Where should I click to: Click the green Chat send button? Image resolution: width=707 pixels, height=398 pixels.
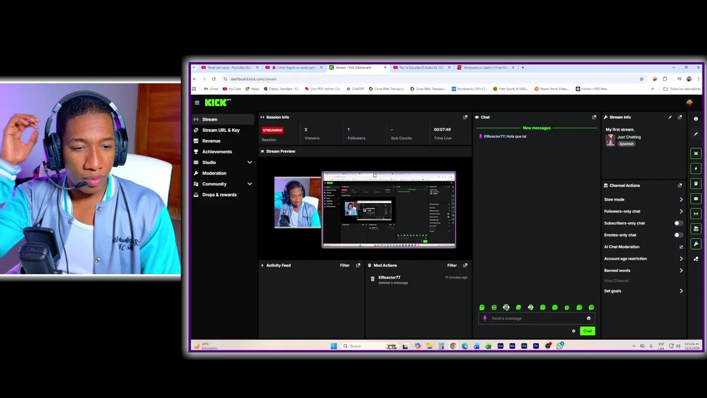point(587,331)
